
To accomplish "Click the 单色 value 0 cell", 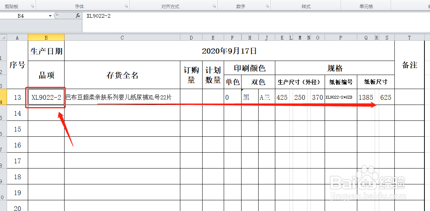I will click(233, 97).
